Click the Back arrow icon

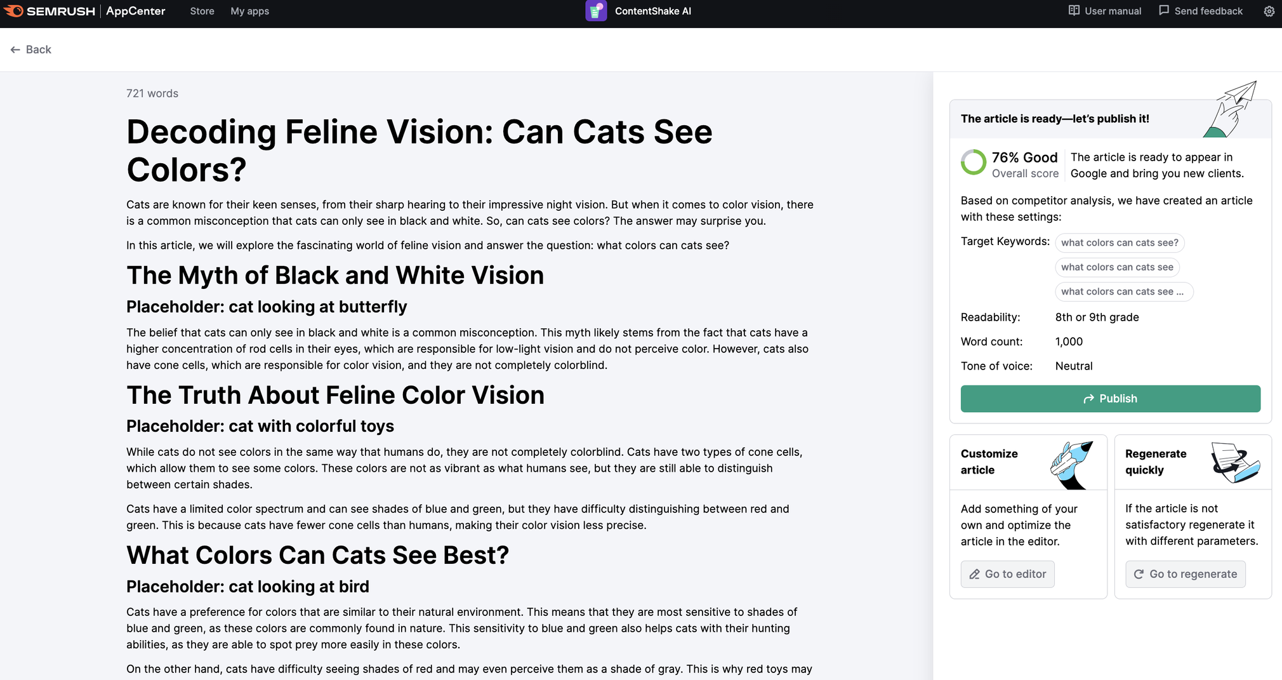(x=15, y=50)
